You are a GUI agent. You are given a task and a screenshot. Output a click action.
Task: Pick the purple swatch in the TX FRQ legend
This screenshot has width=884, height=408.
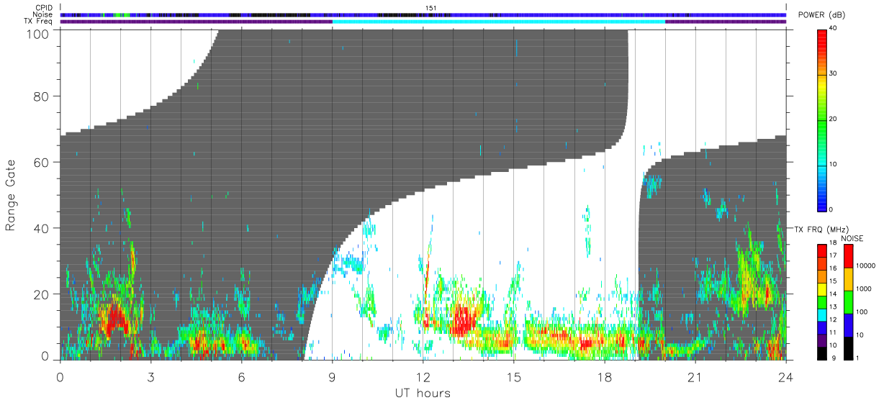[x=821, y=340]
